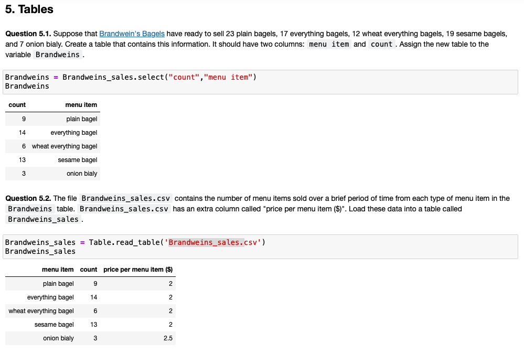Click the "Question 5.1." bold label
Screen dimensions: 524x354
28,34
